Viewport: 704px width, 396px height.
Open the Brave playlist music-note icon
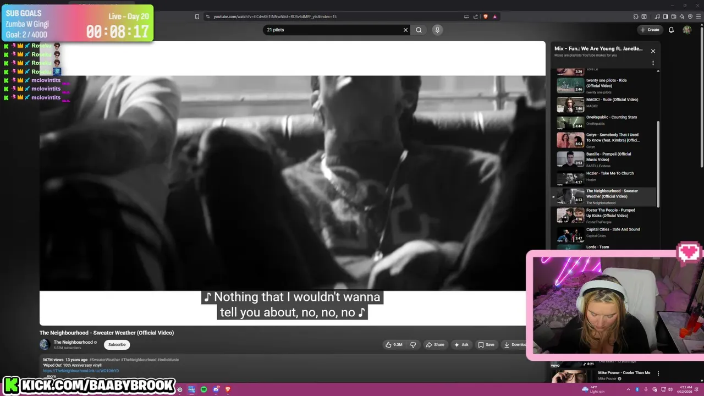point(657,16)
